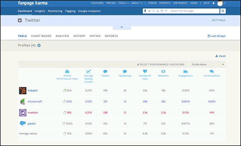Select the Instagram icon in search bar

click(x=162, y=11)
